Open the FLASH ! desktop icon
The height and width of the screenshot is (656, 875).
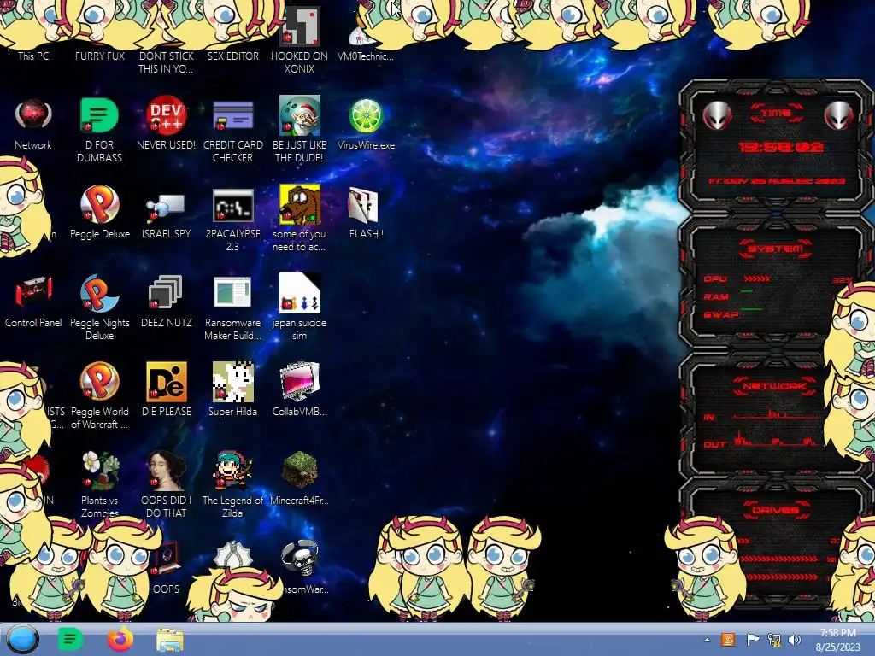(x=363, y=205)
